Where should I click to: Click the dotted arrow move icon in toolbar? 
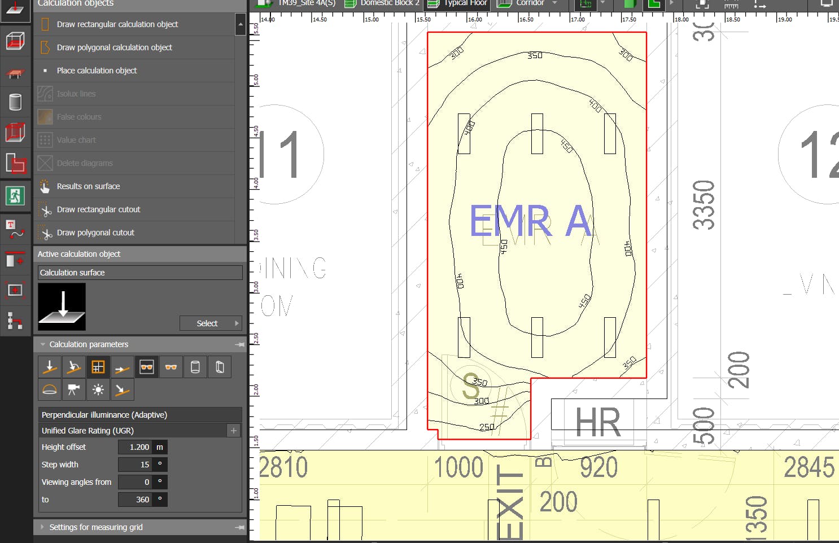pyautogui.click(x=760, y=4)
